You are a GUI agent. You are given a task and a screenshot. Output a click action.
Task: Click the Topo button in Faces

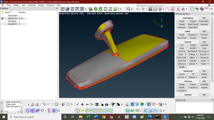(204, 48)
